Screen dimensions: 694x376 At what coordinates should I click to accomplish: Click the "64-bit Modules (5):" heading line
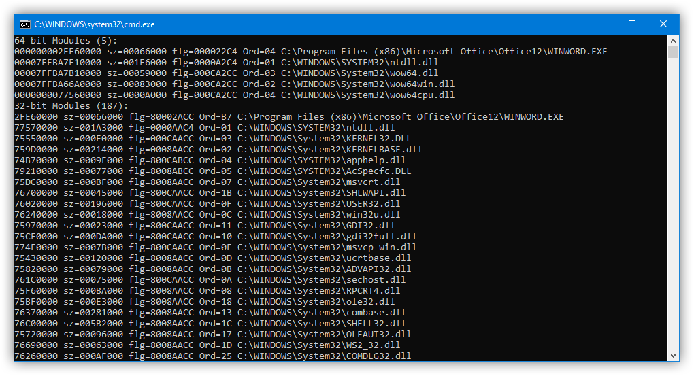[x=67, y=41]
